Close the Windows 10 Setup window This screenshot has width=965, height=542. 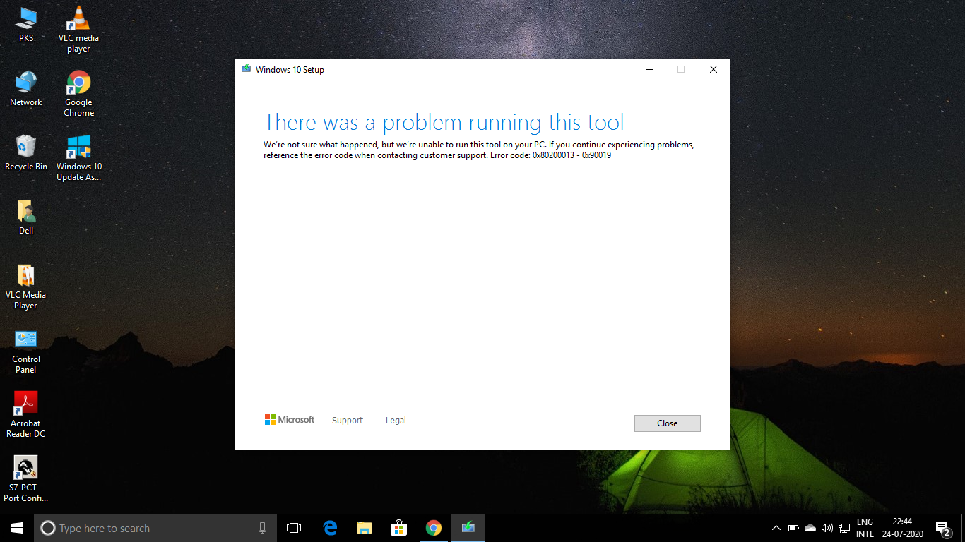point(714,69)
